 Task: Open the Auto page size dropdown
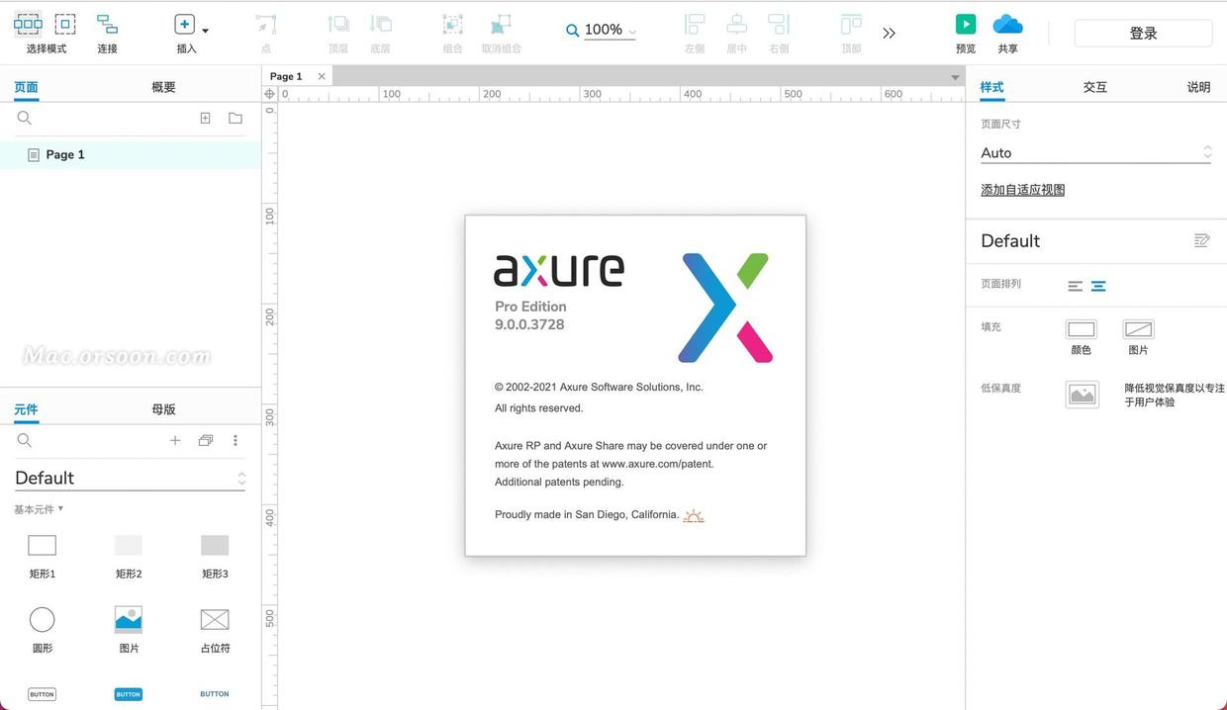tap(1095, 152)
